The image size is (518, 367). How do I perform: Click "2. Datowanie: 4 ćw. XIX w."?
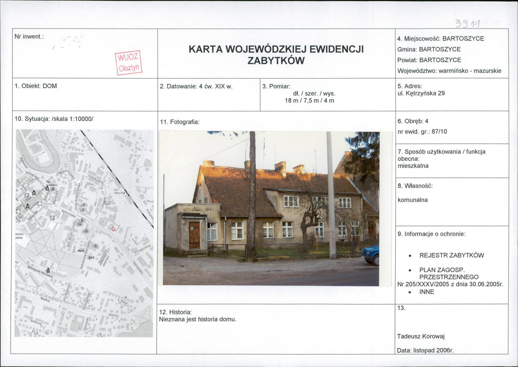[x=196, y=86]
